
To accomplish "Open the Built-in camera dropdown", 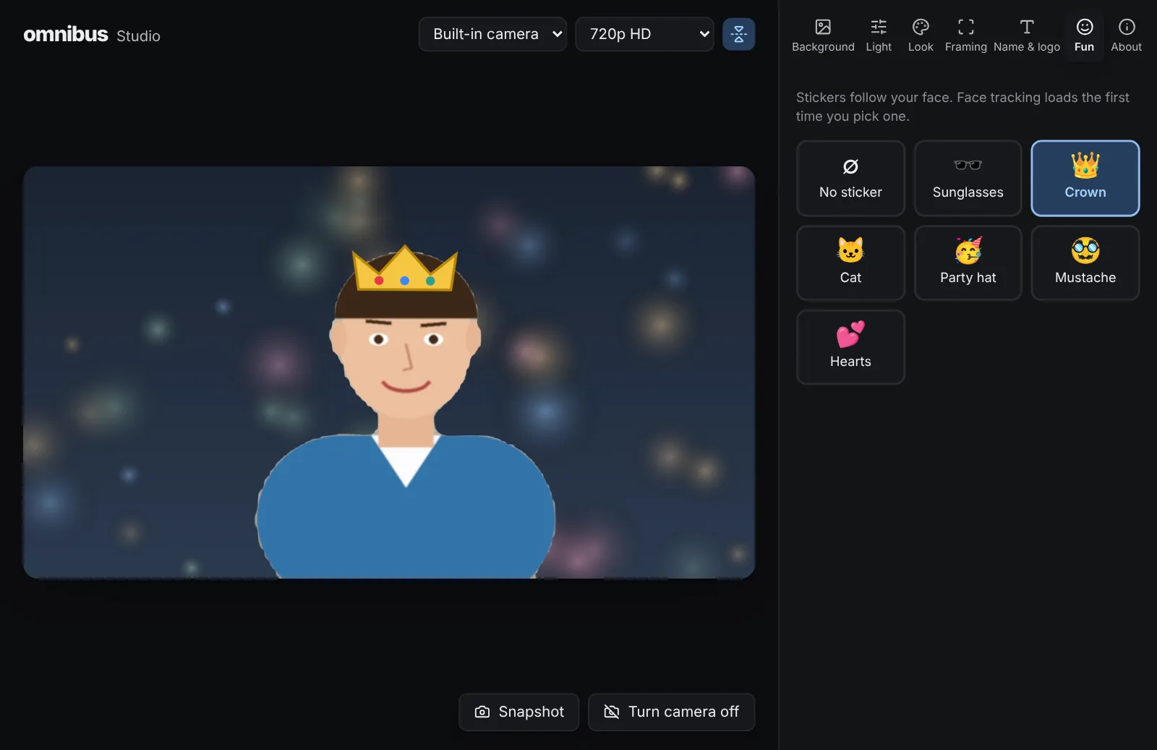I will [492, 34].
